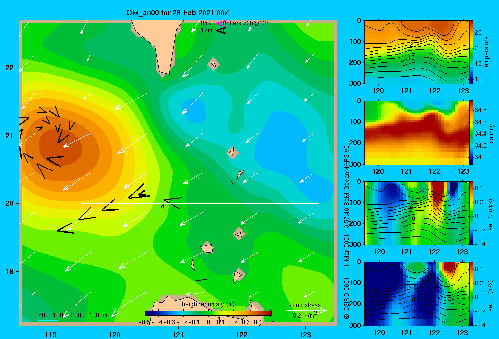
Task: Click the salinity colorbar
Action: point(471,133)
